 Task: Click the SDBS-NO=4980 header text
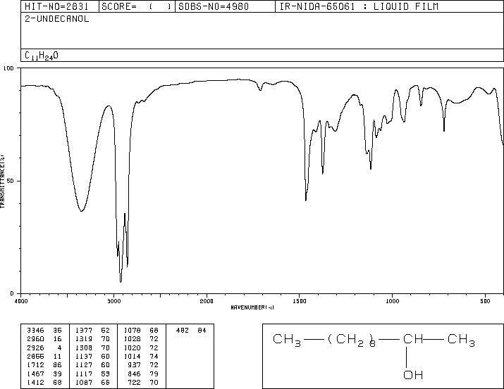[214, 6]
